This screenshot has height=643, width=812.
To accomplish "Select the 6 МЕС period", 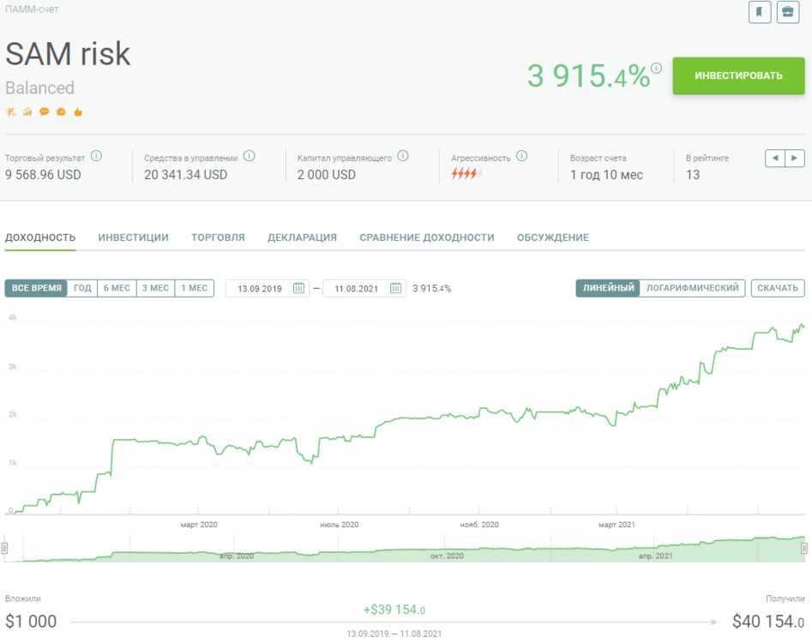I will (117, 288).
